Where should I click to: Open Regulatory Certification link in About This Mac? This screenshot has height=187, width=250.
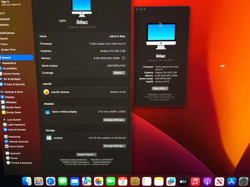[159, 94]
